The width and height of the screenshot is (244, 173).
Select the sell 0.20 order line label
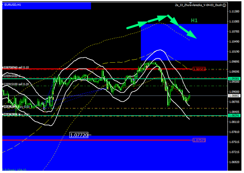tap(15, 83)
